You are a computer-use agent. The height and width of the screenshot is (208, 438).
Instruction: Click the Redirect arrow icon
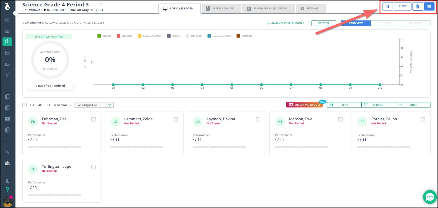click(x=366, y=105)
